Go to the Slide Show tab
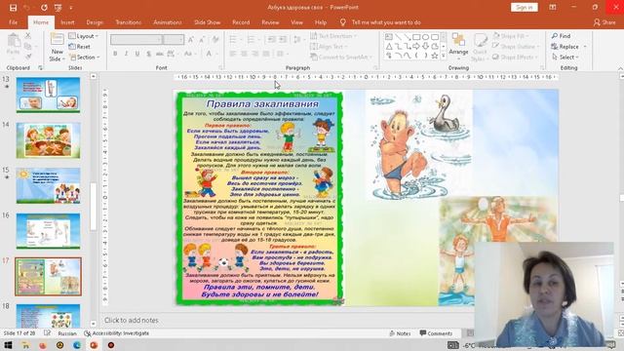624x351 pixels. pos(207,22)
